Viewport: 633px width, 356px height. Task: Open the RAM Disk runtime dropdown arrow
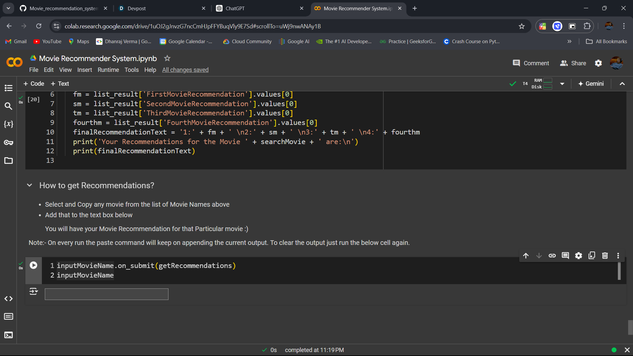pyautogui.click(x=562, y=84)
